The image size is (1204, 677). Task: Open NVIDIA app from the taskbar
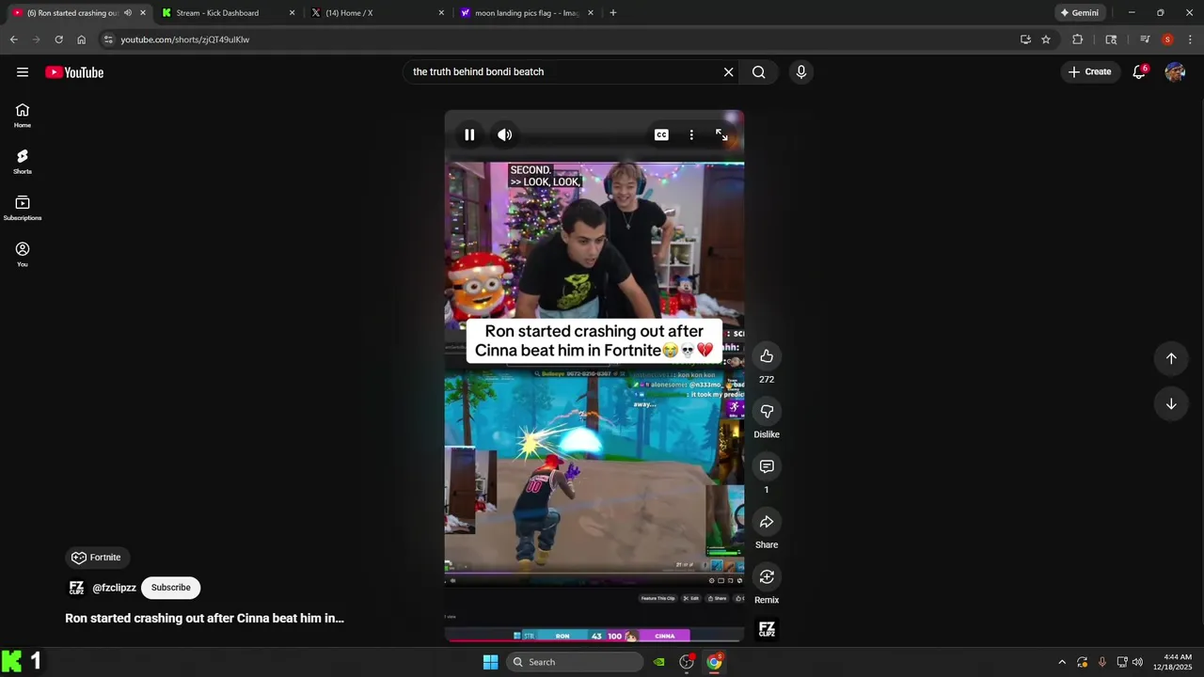pyautogui.click(x=659, y=662)
